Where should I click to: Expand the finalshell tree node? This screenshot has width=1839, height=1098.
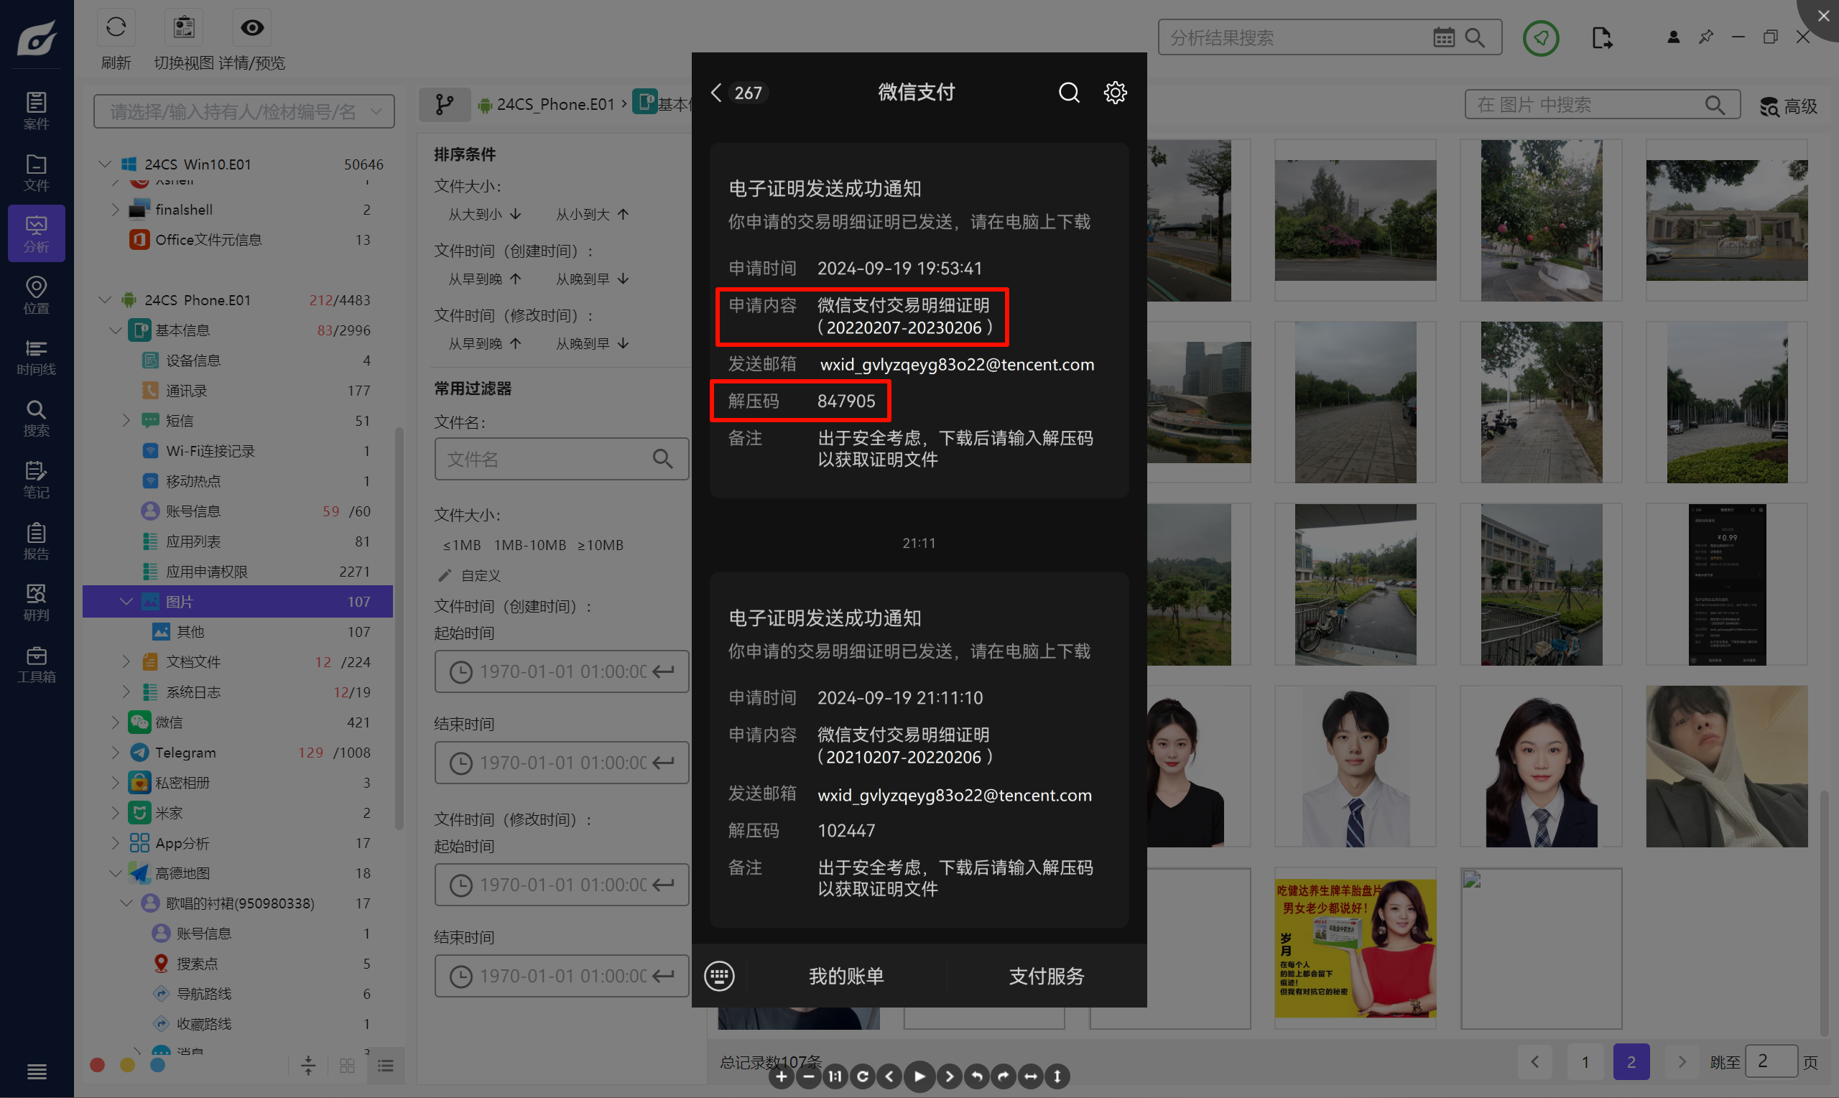(x=116, y=210)
